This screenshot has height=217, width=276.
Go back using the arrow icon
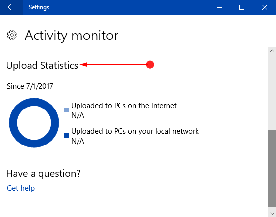pos(11,7)
